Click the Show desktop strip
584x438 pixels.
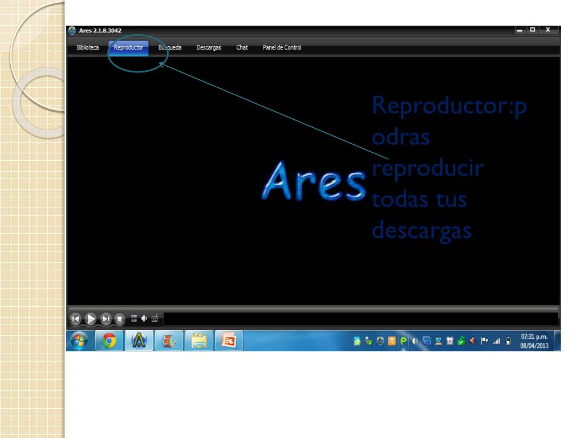tap(558, 341)
